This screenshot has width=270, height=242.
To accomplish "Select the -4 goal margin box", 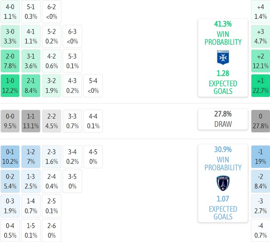I will pyautogui.click(x=261, y=230).
